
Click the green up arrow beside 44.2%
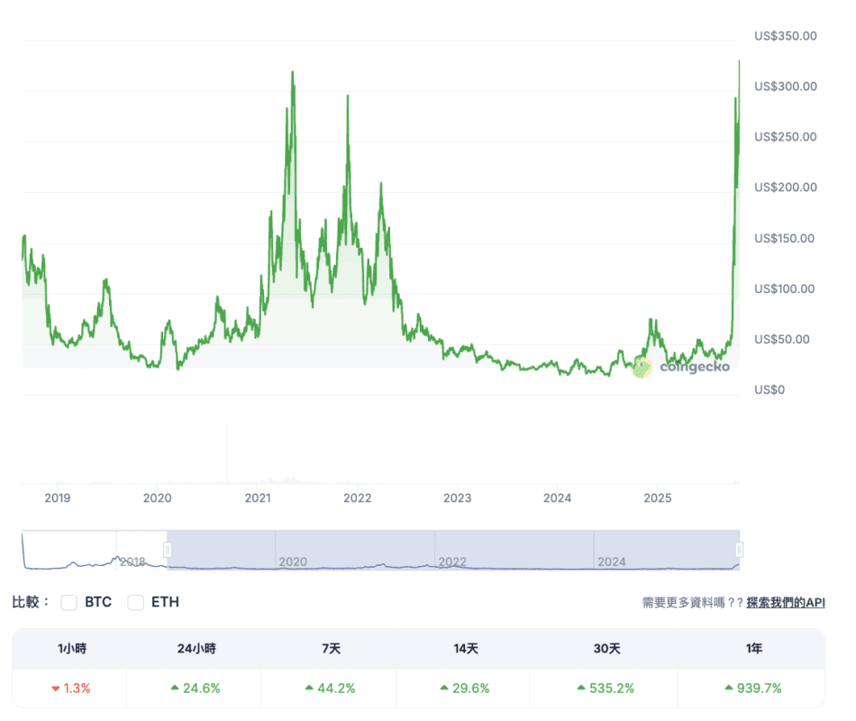pyautogui.click(x=310, y=689)
